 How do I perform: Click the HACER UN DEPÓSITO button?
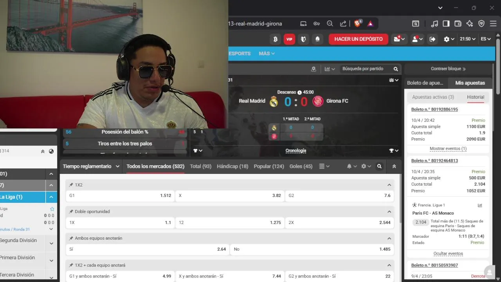coord(359,39)
